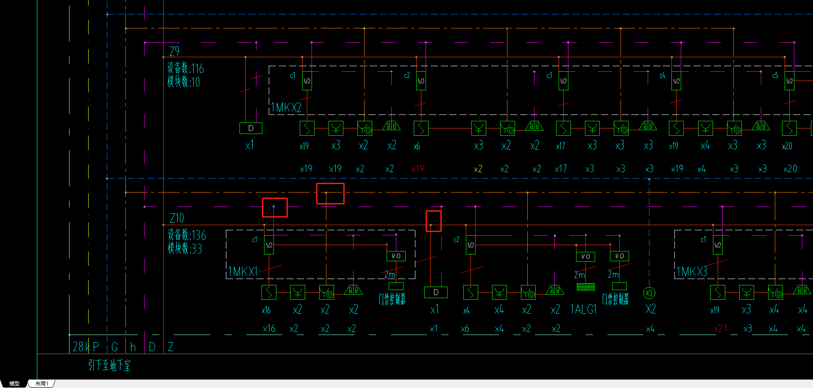Click the detector symbol above the x17 label
Image resolution: width=813 pixels, height=388 pixels.
pos(563,128)
